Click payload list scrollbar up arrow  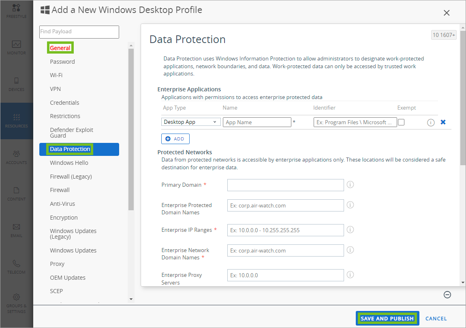tap(131, 45)
